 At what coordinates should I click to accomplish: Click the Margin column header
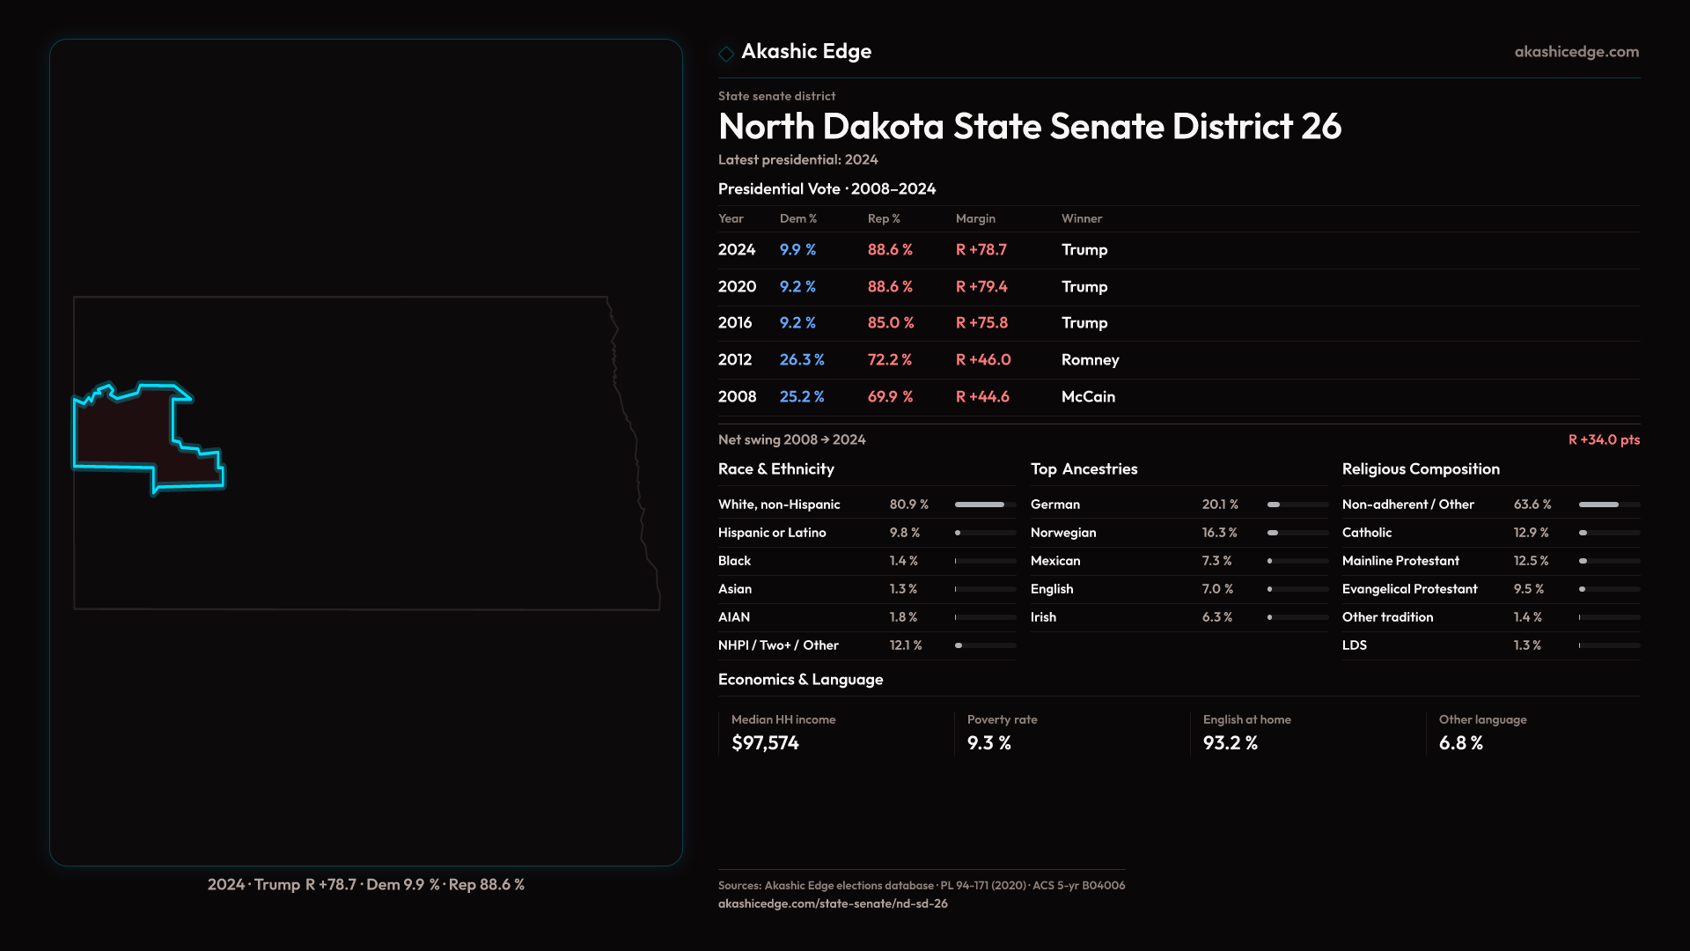(975, 218)
